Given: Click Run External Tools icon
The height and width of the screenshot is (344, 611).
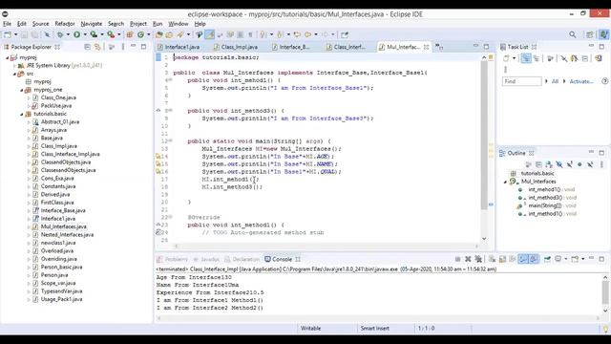Looking at the screenshot, I should [111, 34].
